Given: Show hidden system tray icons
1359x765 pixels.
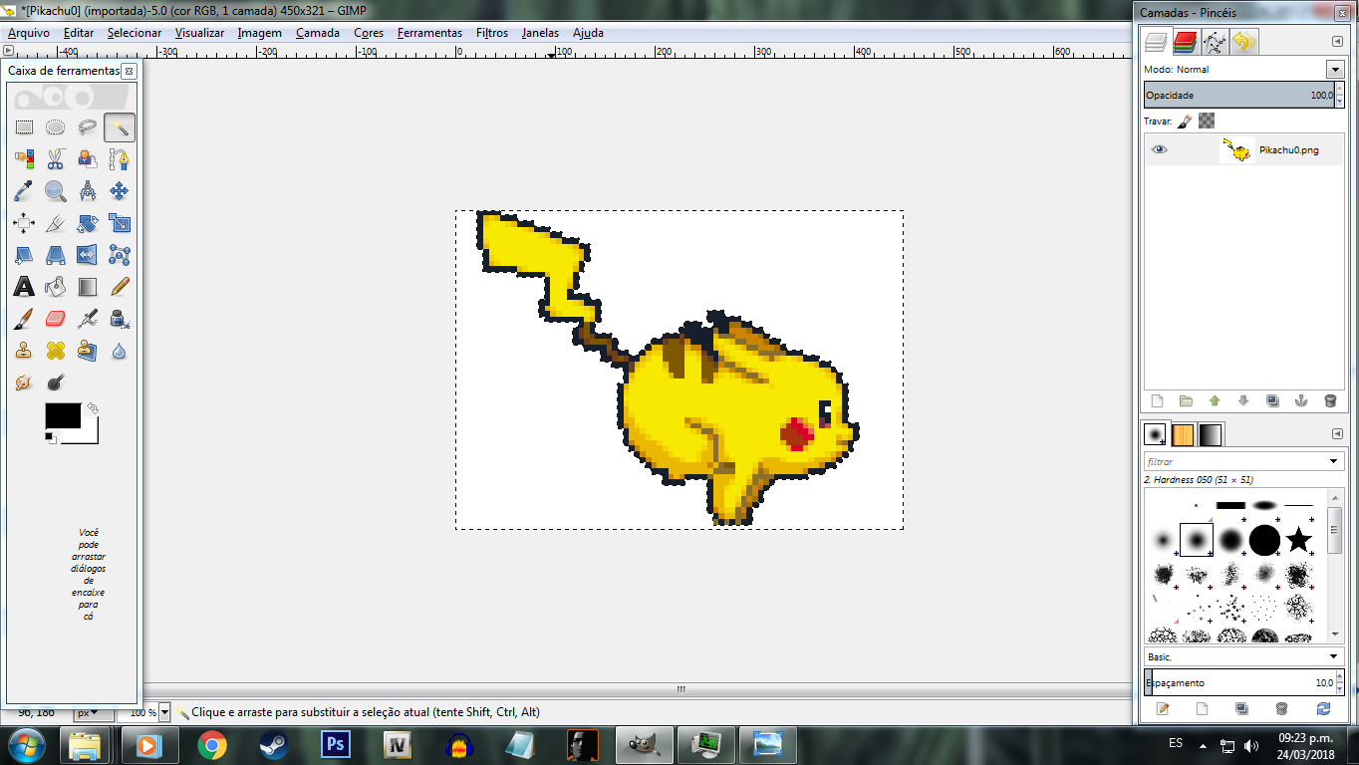Looking at the screenshot, I should (1204, 744).
